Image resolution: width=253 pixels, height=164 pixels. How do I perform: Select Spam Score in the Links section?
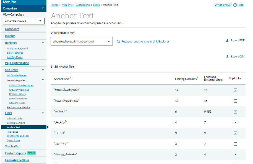coord(13,140)
